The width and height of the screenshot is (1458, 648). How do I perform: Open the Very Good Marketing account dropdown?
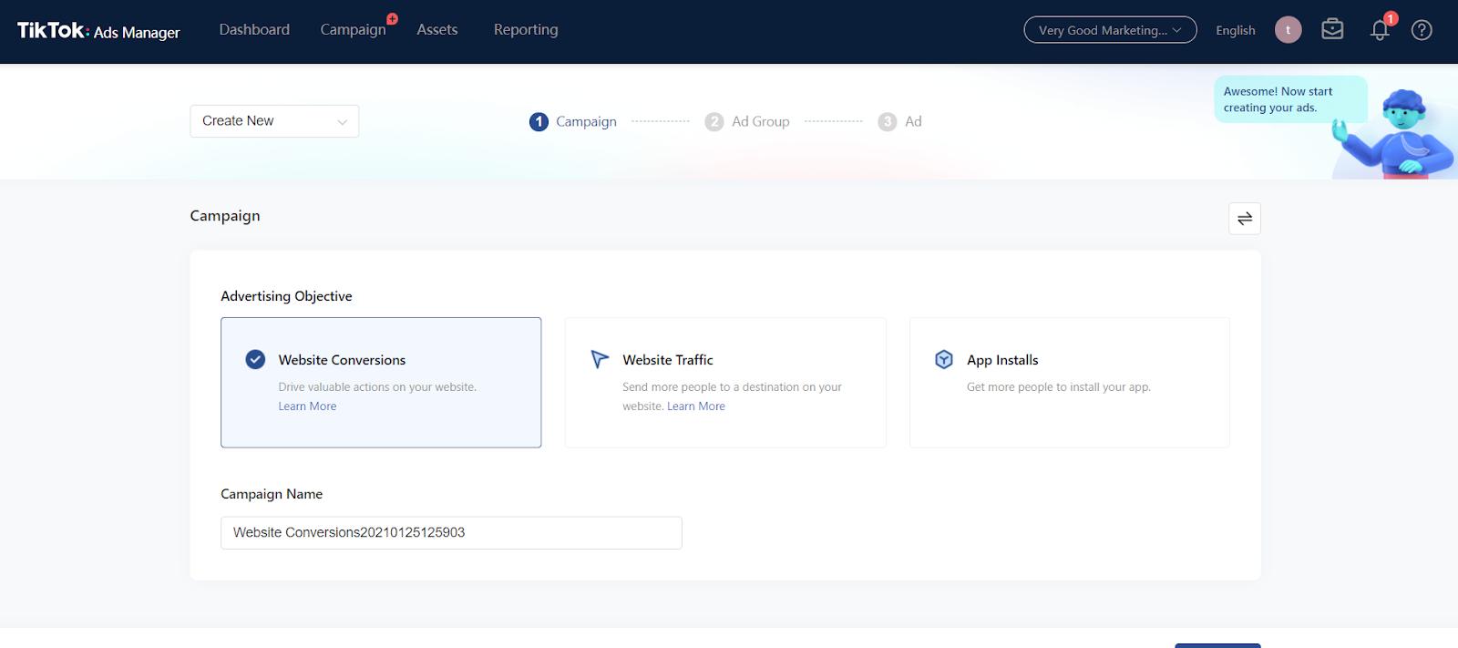click(1110, 30)
